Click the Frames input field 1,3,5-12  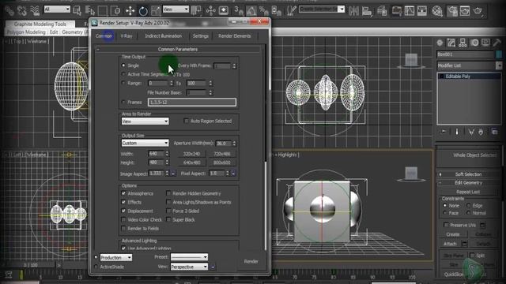tap(192, 102)
